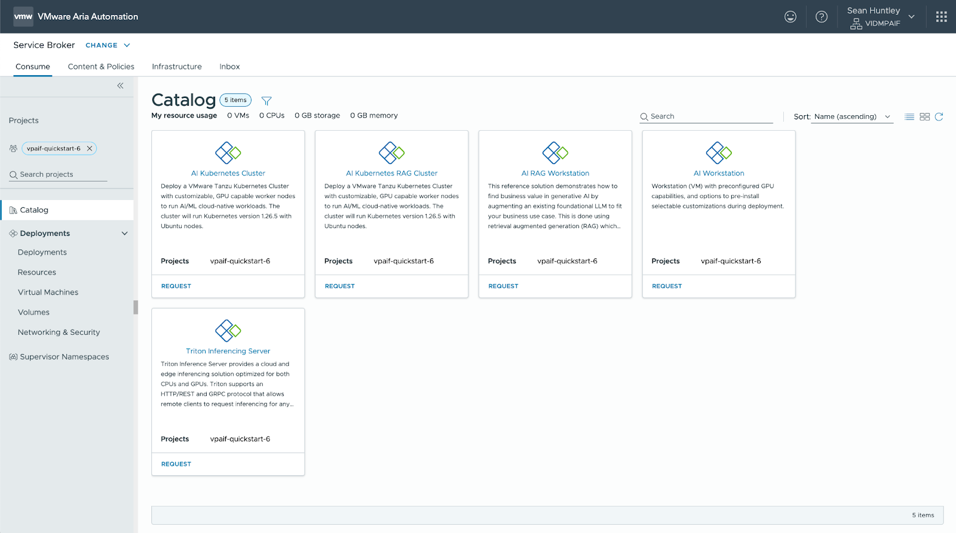Click the sidebar vertical scrollbar handle
This screenshot has height=533, width=956.
[136, 307]
